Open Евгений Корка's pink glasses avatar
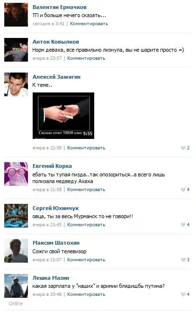The image size is (196, 312). 16,174
